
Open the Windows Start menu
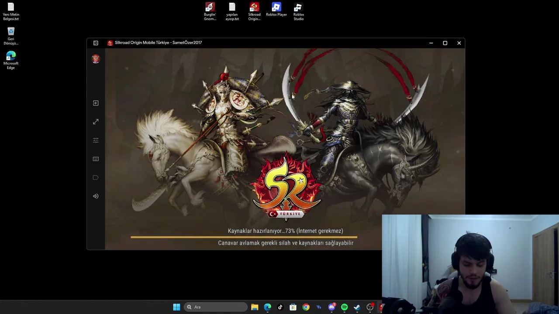[x=176, y=307]
